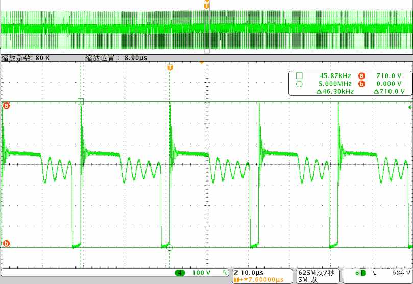Click the trigger level arrow on the right edge

[410, 107]
